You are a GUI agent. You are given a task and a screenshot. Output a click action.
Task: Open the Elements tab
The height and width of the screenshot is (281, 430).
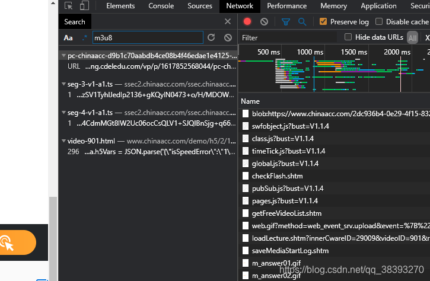point(120,6)
